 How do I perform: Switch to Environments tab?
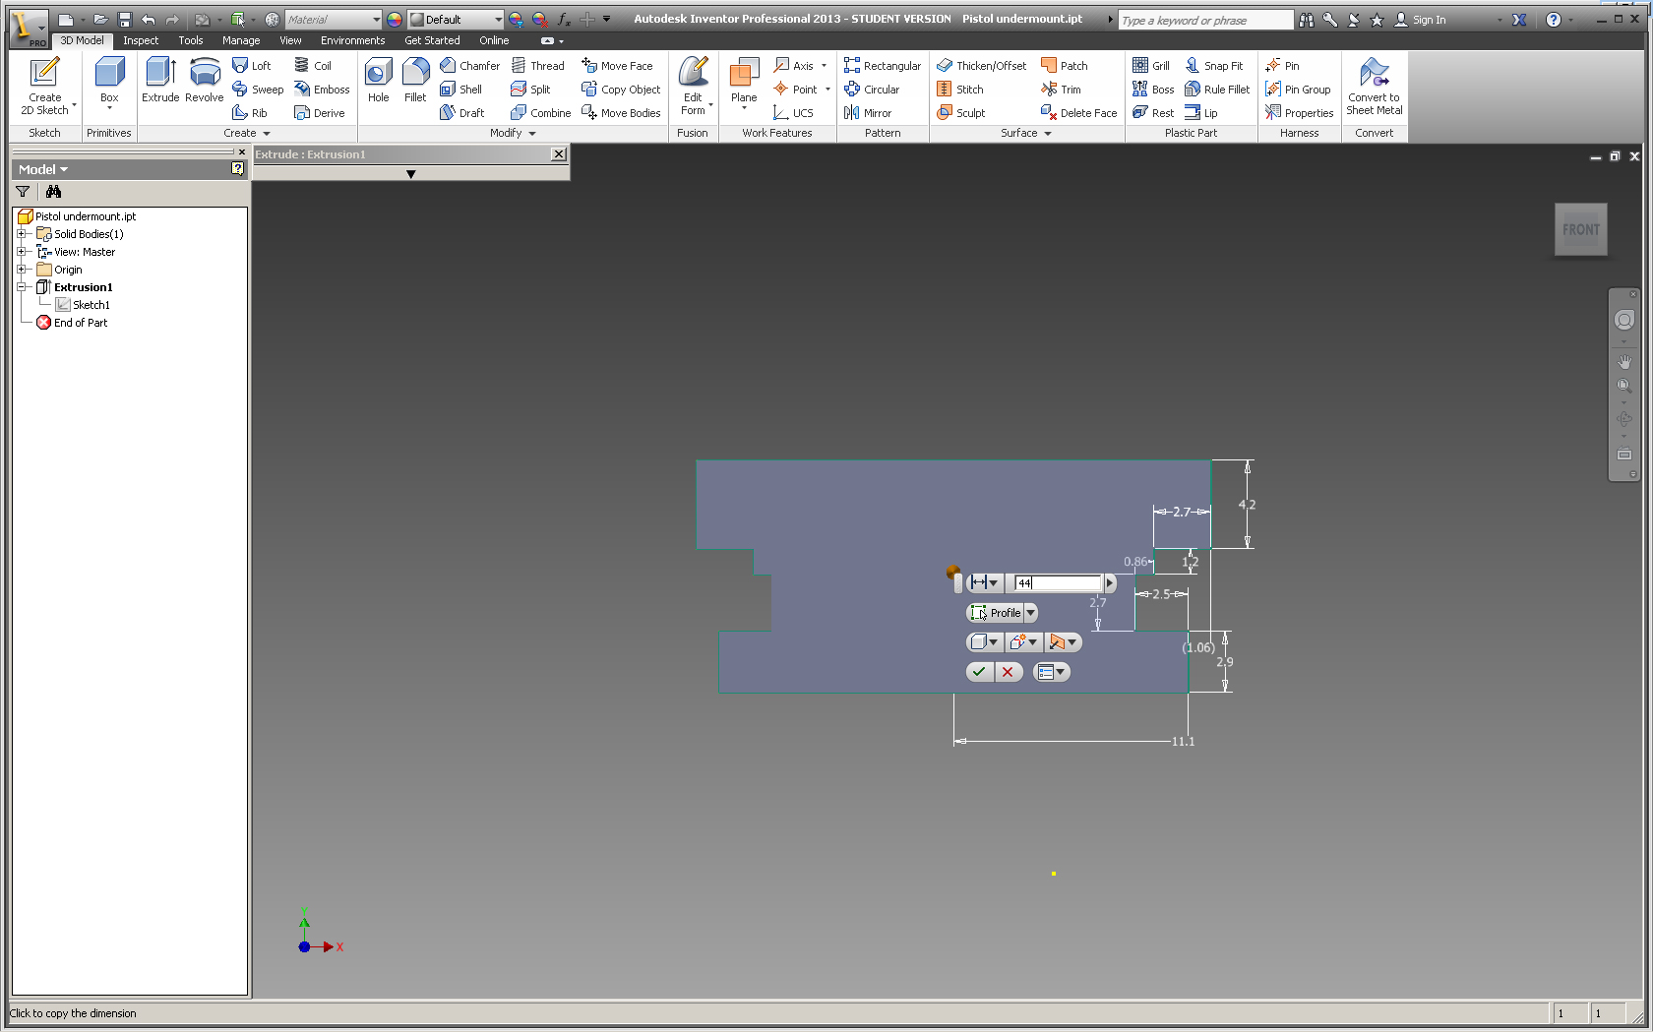tap(352, 40)
